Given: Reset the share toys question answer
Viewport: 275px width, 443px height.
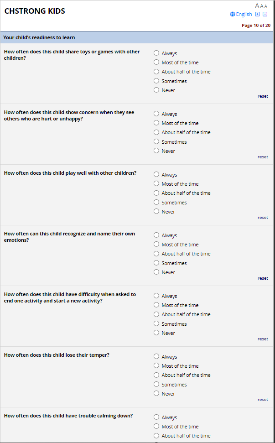Looking at the screenshot, I should [x=263, y=96].
